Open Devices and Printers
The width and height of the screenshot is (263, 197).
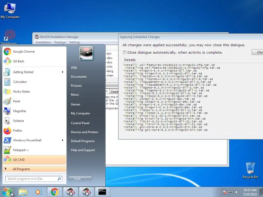coord(84,132)
